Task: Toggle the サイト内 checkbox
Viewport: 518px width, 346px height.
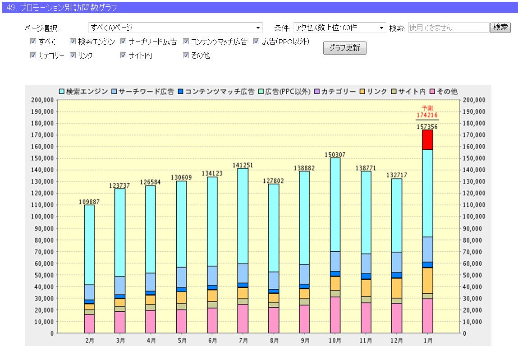Action: (x=124, y=55)
